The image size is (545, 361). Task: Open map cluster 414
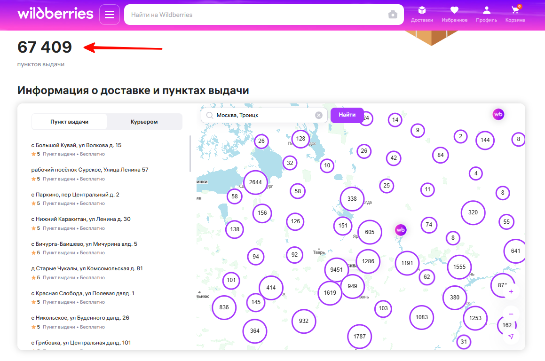[x=271, y=288]
